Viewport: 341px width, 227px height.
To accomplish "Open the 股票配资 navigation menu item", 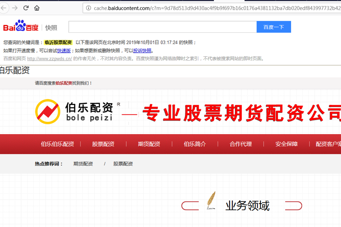I will pos(103,144).
